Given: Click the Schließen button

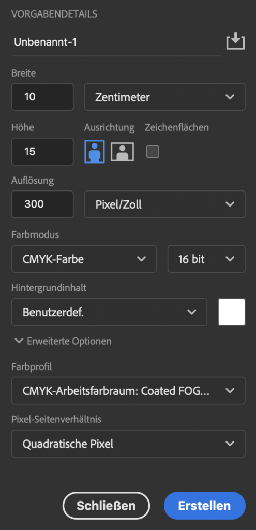Looking at the screenshot, I should point(106,505).
